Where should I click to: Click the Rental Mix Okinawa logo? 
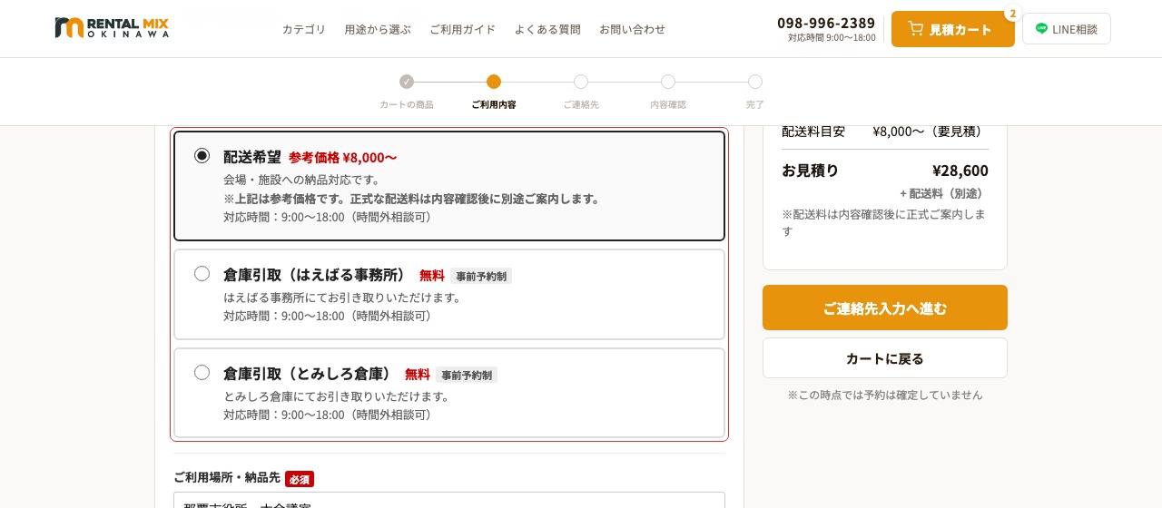coord(112,28)
